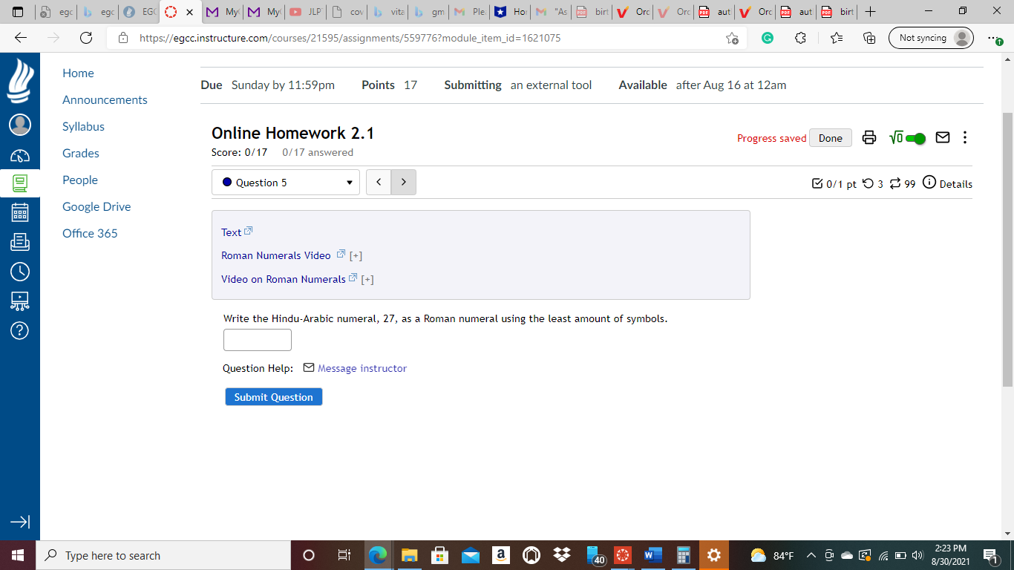The height and width of the screenshot is (570, 1014).
Task: Open the History clock icon in sidebar
Action: pyautogui.click(x=20, y=272)
